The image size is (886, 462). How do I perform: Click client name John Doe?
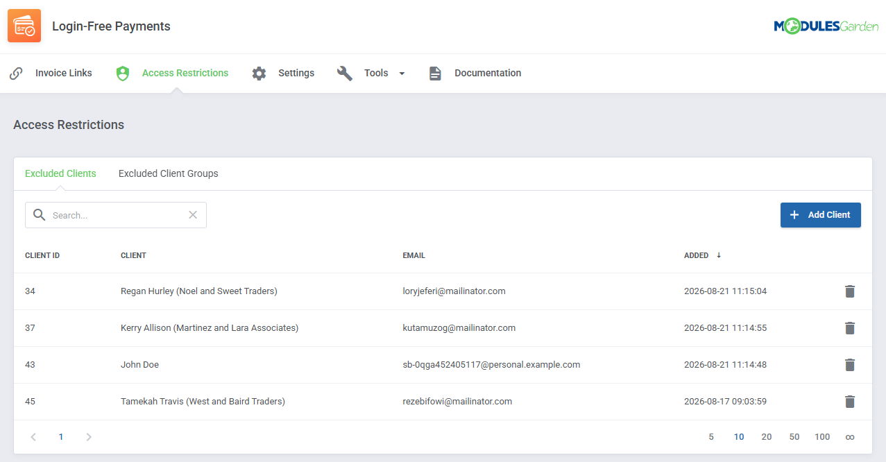(x=139, y=365)
